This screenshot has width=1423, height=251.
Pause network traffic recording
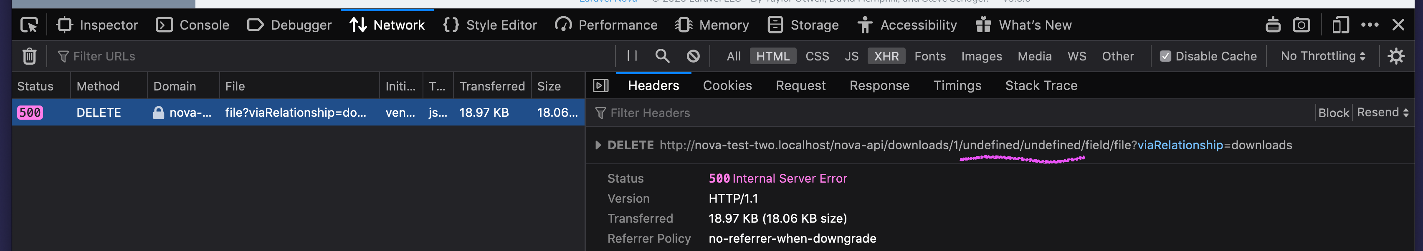(x=631, y=56)
